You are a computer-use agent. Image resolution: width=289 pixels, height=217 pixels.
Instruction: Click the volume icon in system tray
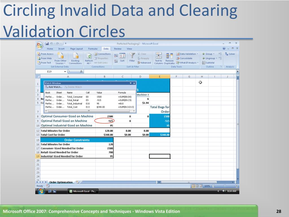tap(224, 191)
